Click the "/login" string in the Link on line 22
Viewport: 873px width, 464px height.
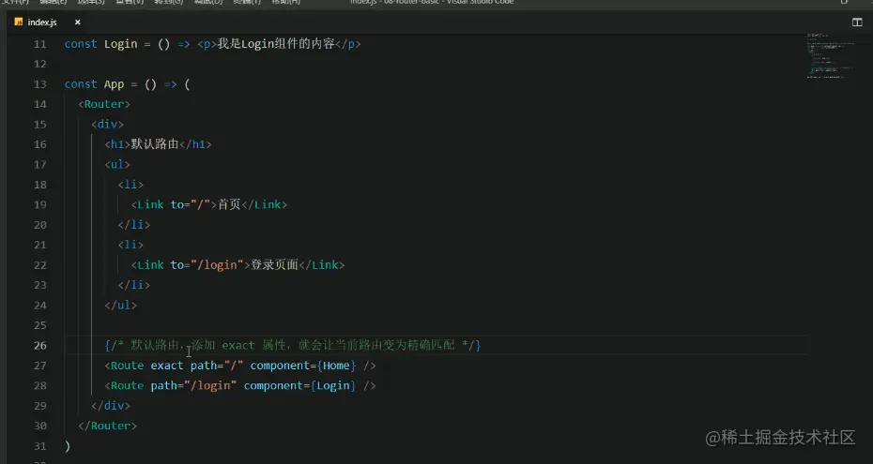[x=217, y=265]
